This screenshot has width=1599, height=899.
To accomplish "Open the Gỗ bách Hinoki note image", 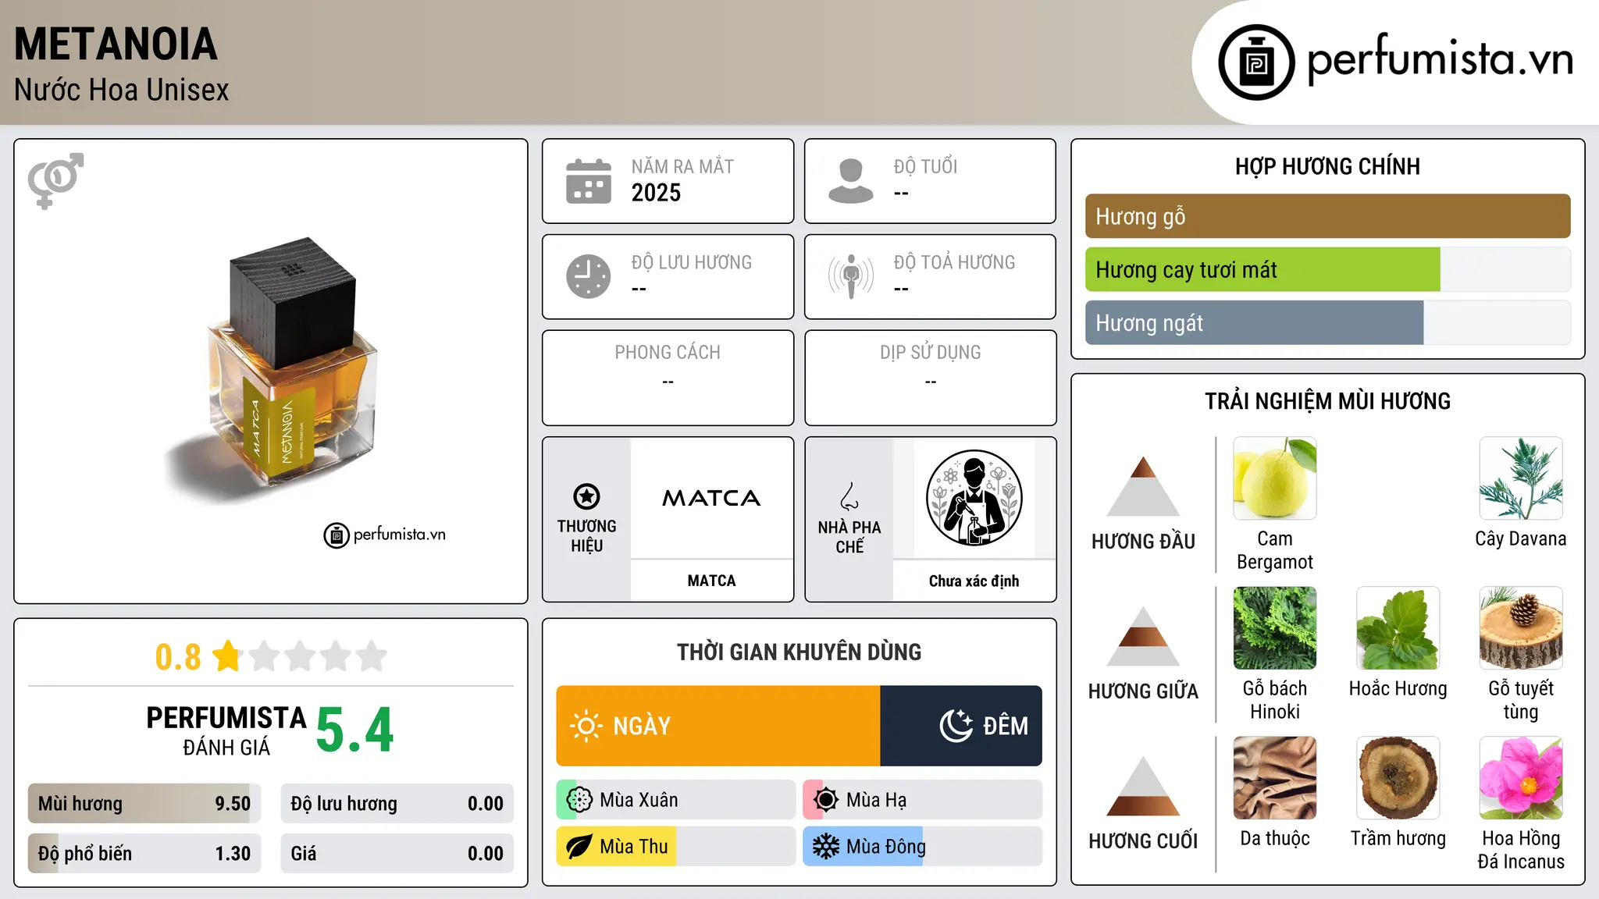I will (1275, 628).
